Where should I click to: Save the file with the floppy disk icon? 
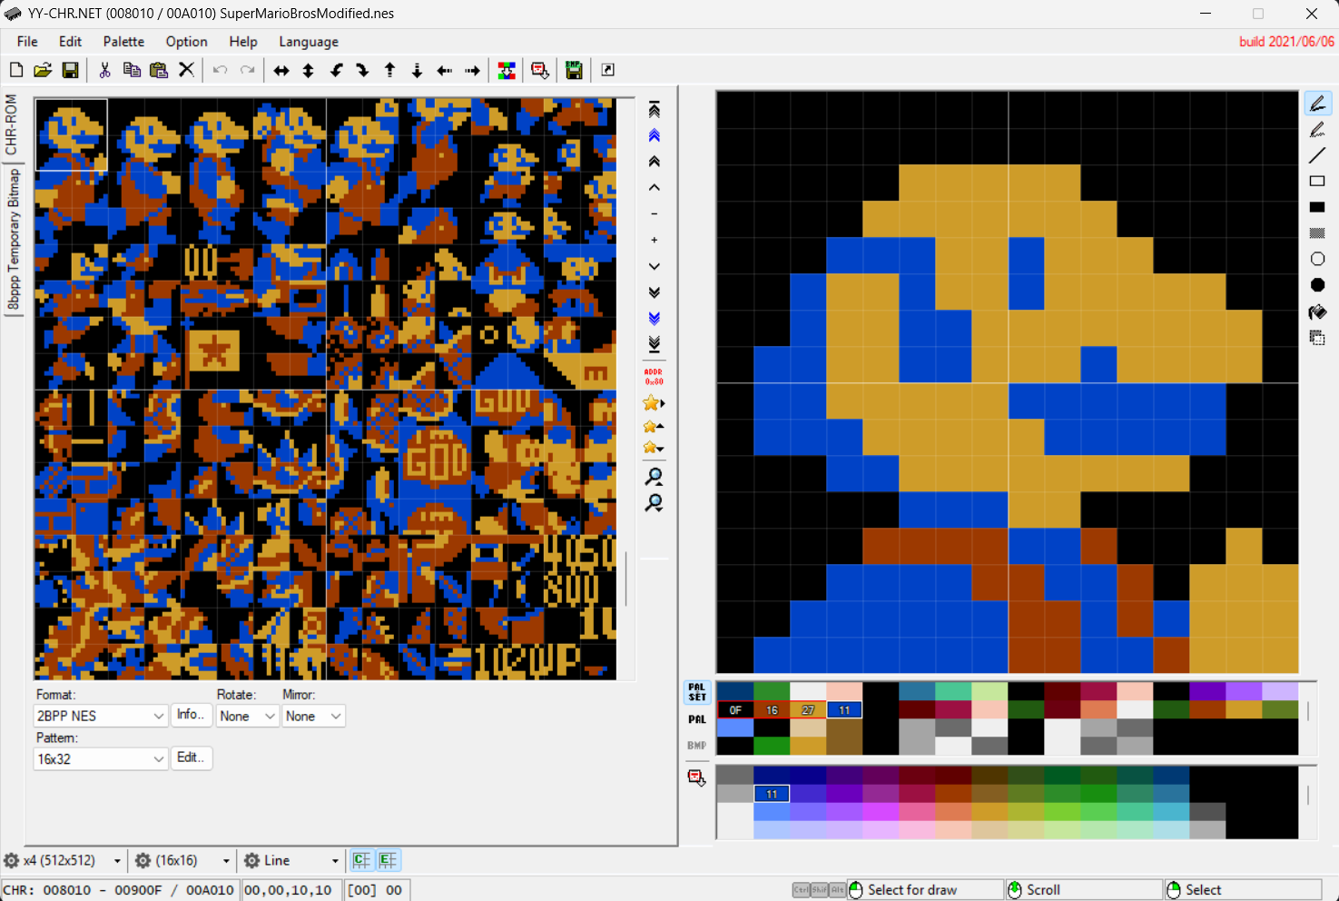point(70,70)
